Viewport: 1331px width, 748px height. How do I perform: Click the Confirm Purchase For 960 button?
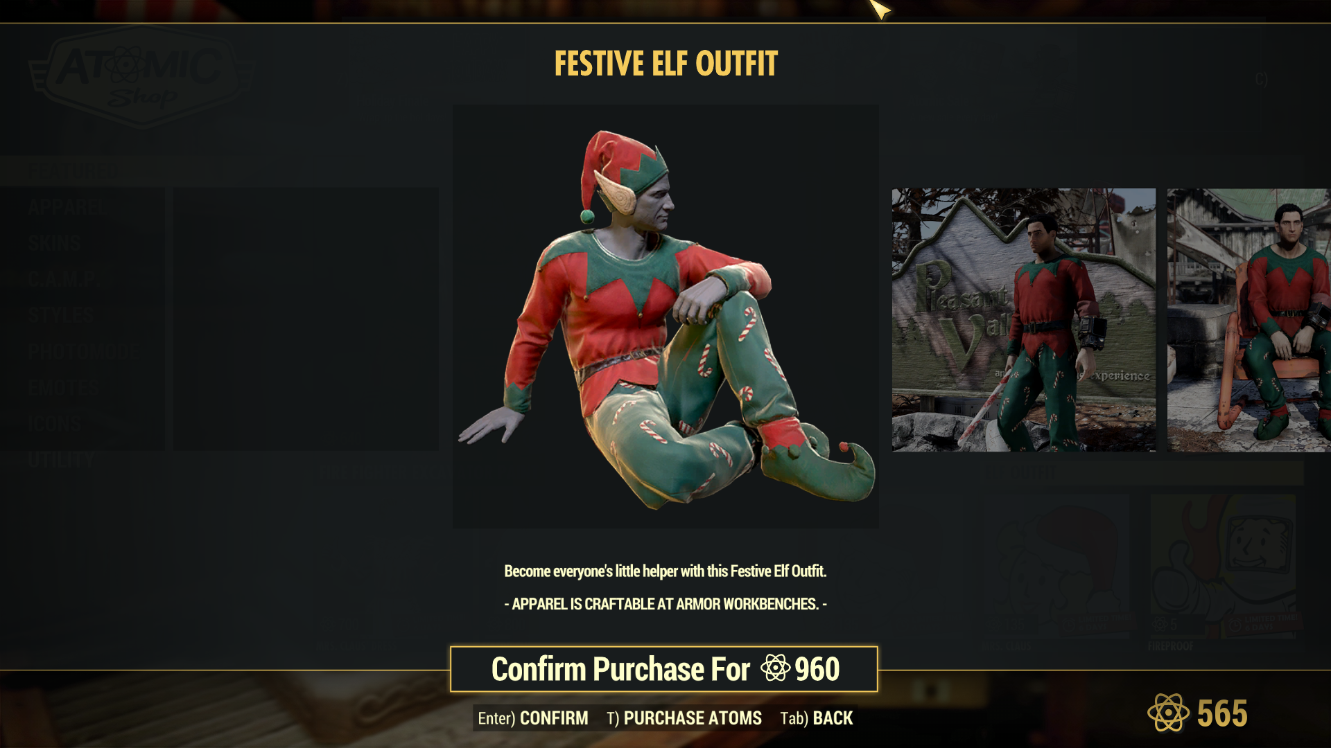pyautogui.click(x=664, y=669)
